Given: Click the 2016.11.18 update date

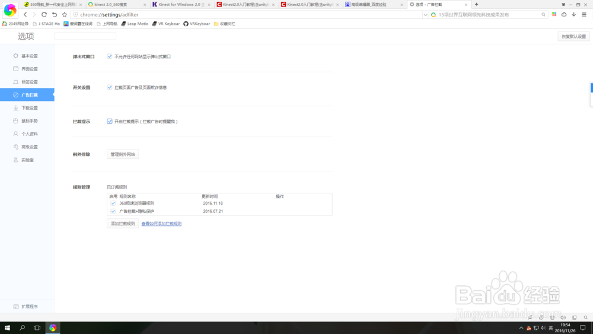Looking at the screenshot, I should [x=213, y=203].
